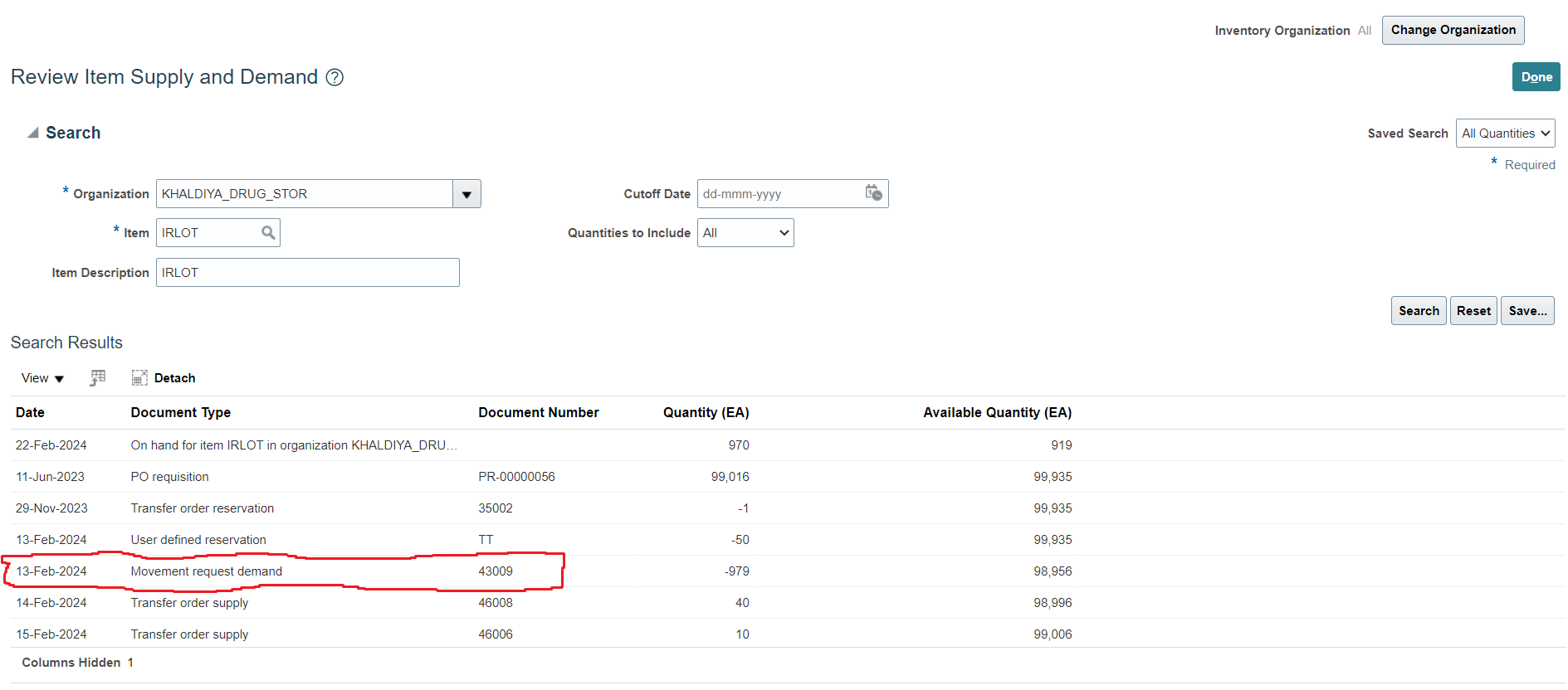This screenshot has width=1568, height=690.
Task: Open the Organization dropdown arrow
Action: [x=466, y=194]
